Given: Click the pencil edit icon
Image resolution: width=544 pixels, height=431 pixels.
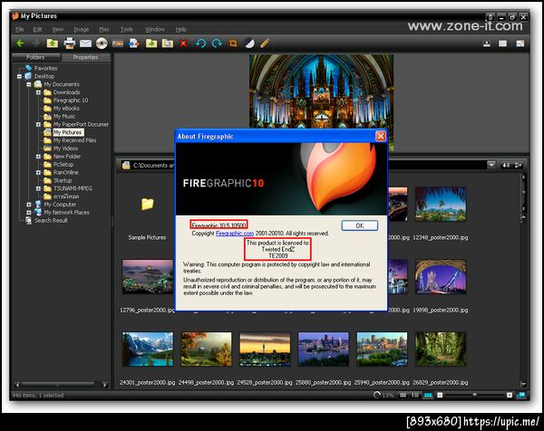Looking at the screenshot, I should tap(265, 43).
